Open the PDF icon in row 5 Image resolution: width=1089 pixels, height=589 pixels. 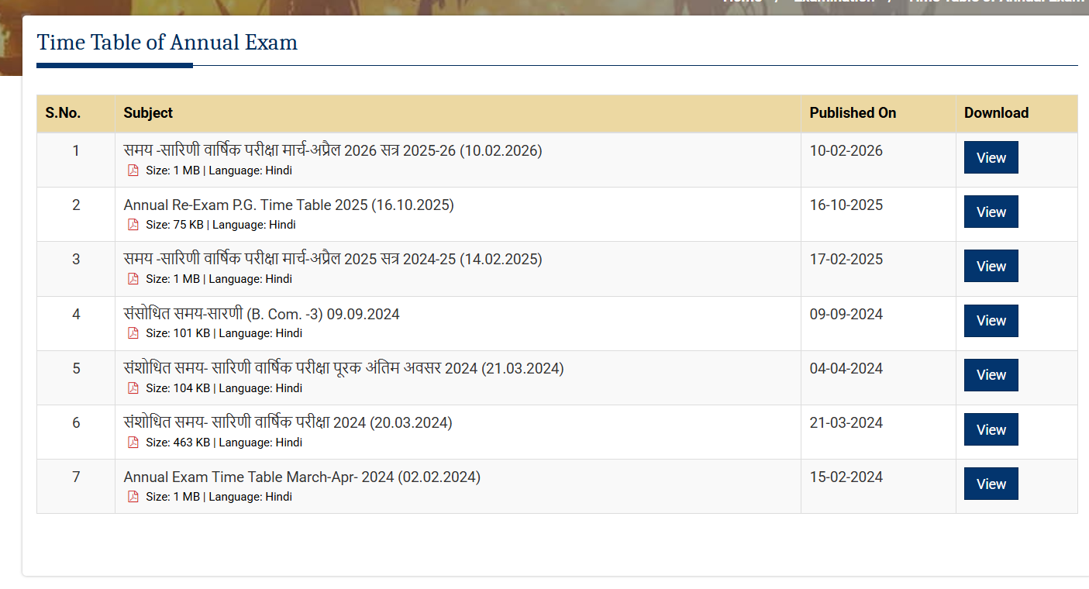tap(133, 387)
